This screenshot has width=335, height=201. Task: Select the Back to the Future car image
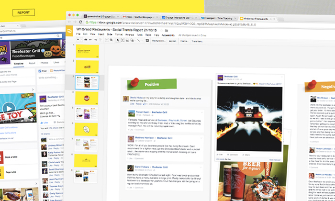click(x=249, y=119)
